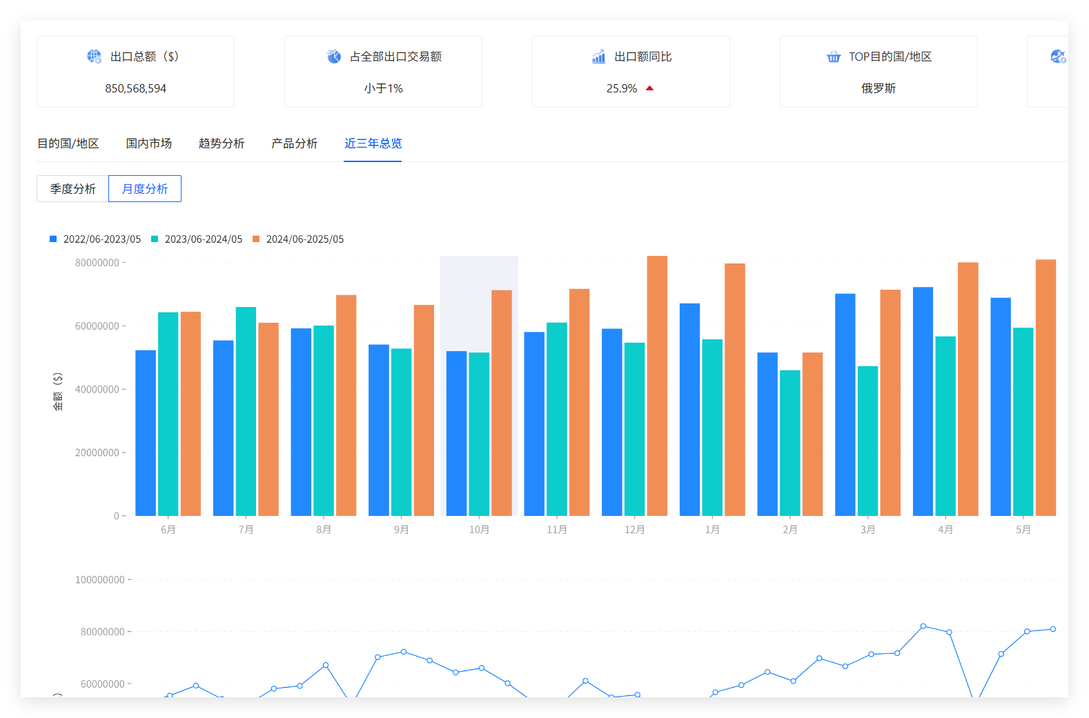Screen dimensions: 1089x718
Task: Click the 出口总额 ($) card title
Action: (145, 57)
